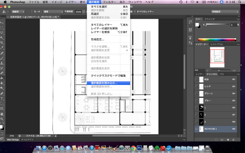Select the Eyedropper tool
Screen dimensions: 245x153
pos(2,48)
